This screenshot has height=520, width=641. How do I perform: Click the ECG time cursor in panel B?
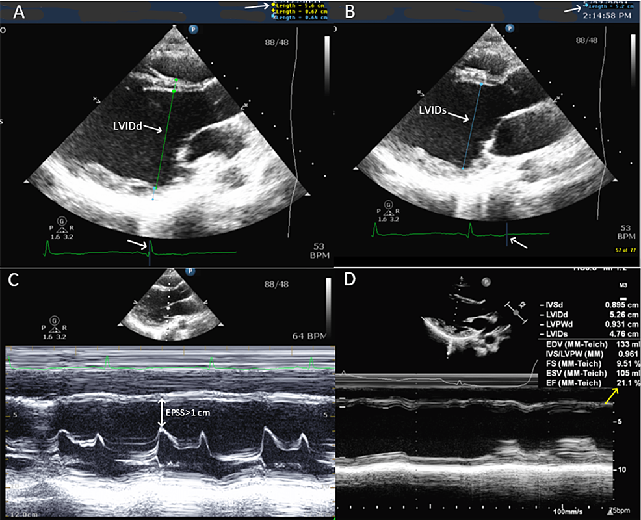click(x=507, y=233)
